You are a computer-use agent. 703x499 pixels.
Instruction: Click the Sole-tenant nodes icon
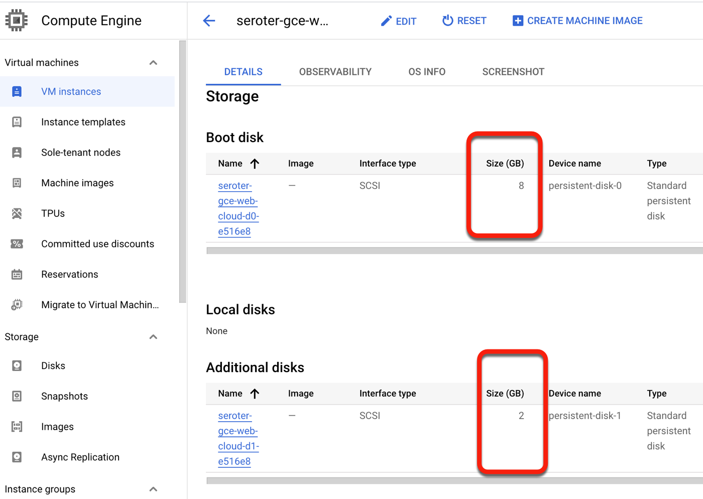point(17,153)
